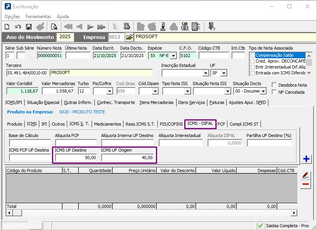The height and width of the screenshot is (230, 317).
Task: Click the Undo arrow toolbar icon
Action: click(x=18, y=27)
